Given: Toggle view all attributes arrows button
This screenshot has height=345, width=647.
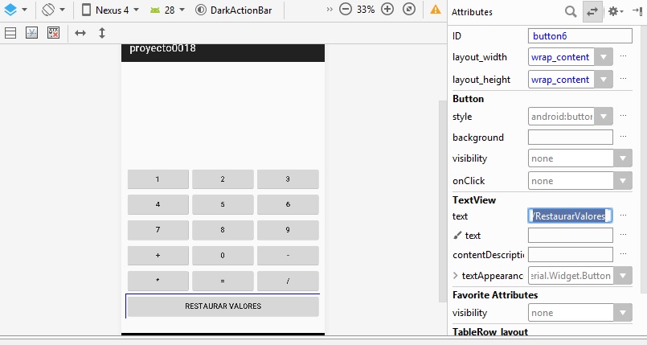Looking at the screenshot, I should [x=592, y=12].
